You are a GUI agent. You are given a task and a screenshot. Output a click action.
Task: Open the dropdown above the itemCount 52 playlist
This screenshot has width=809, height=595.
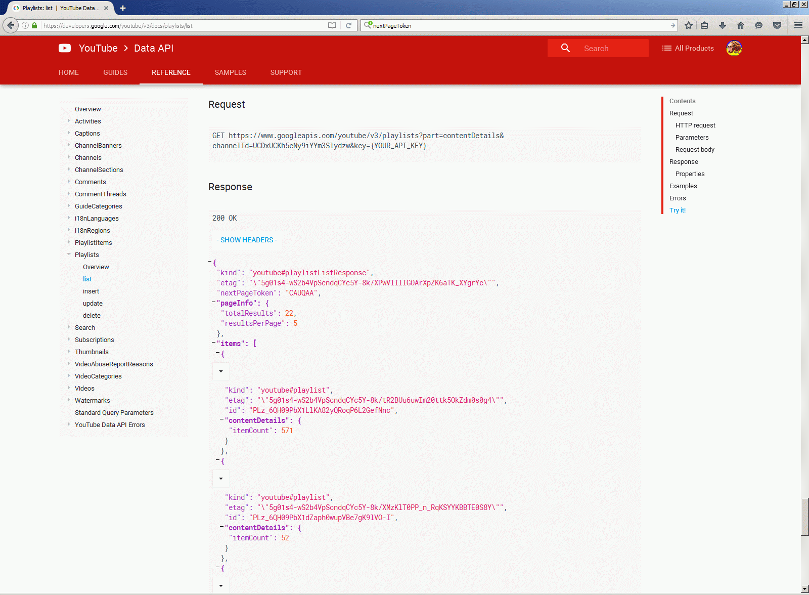coord(221,479)
